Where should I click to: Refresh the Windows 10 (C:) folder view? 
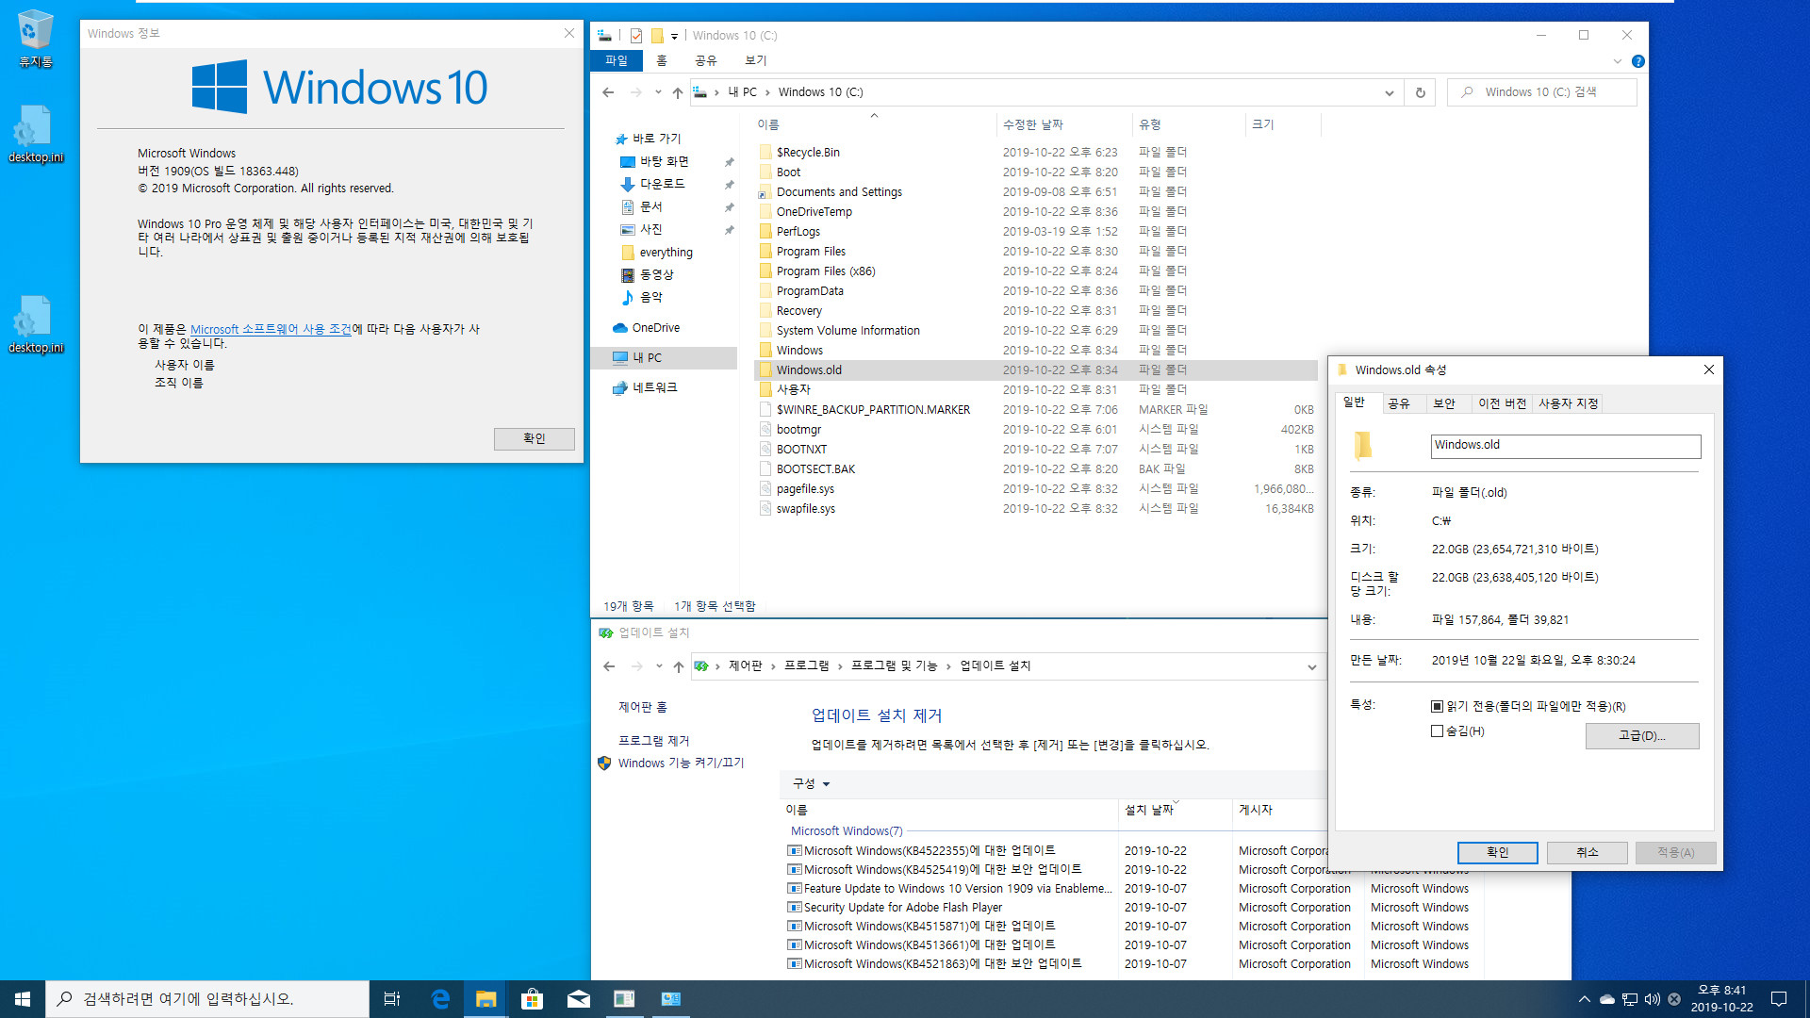tap(1420, 92)
